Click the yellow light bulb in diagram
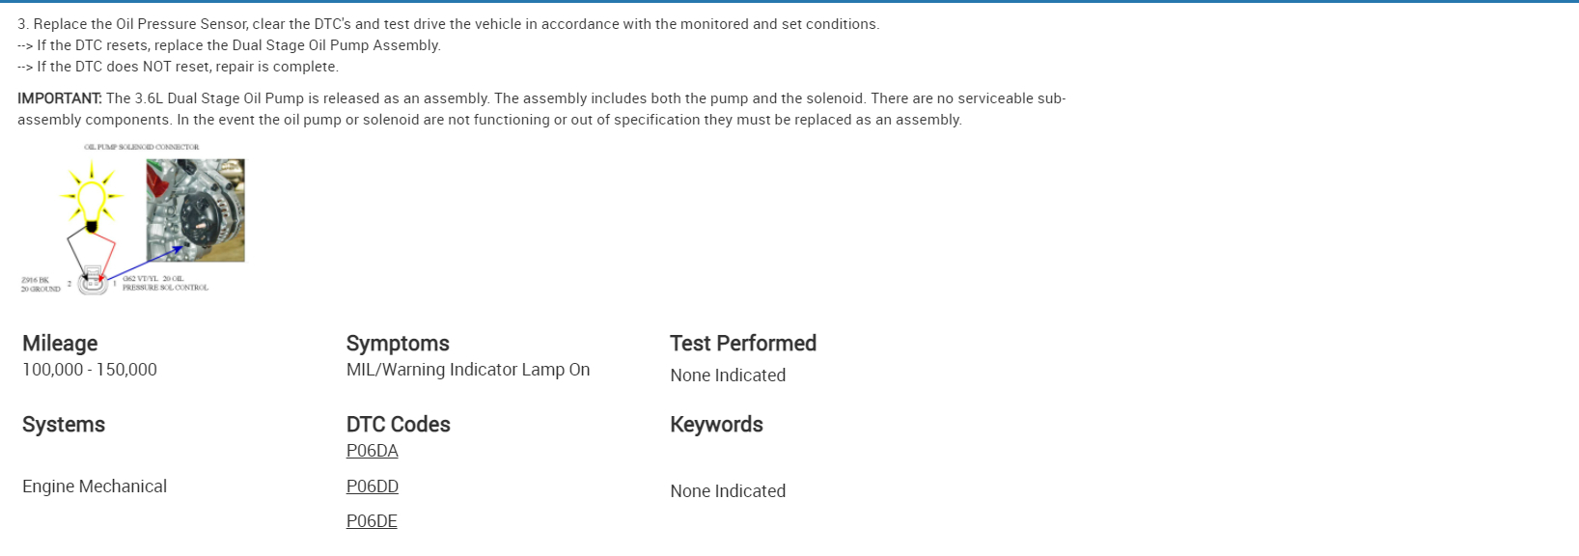 [x=92, y=200]
